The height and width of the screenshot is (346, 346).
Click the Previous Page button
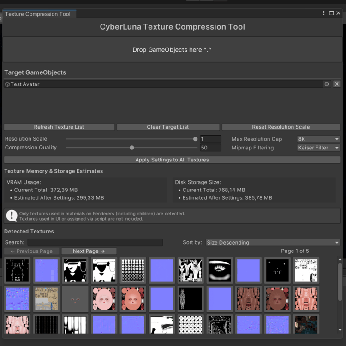(x=31, y=251)
